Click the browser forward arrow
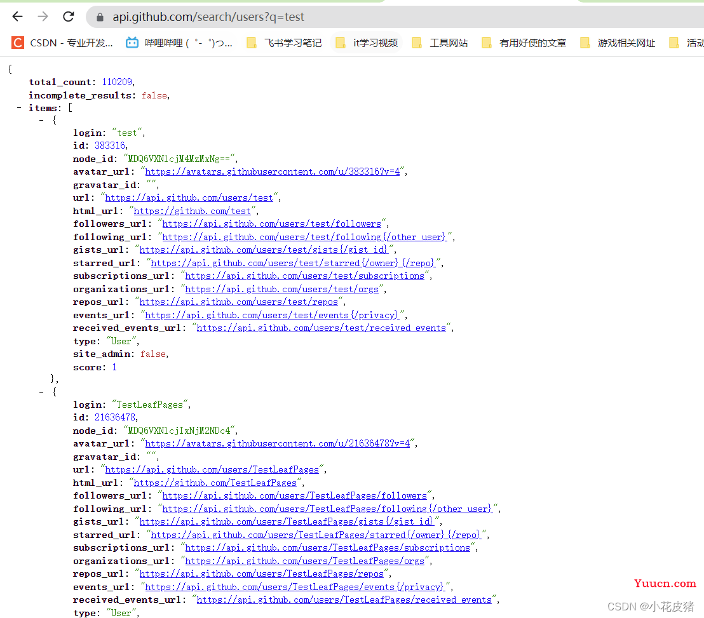 [x=43, y=17]
